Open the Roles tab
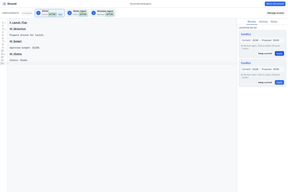 coord(274,22)
